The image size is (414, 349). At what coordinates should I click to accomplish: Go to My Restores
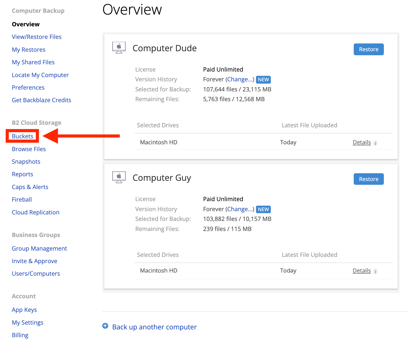(x=29, y=50)
